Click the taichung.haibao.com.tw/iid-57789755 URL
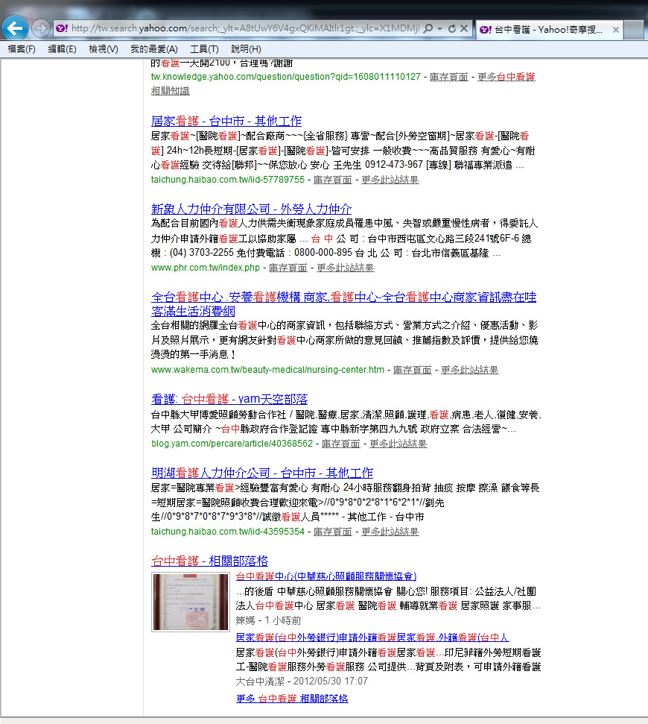Image resolution: width=648 pixels, height=724 pixels. tap(228, 180)
